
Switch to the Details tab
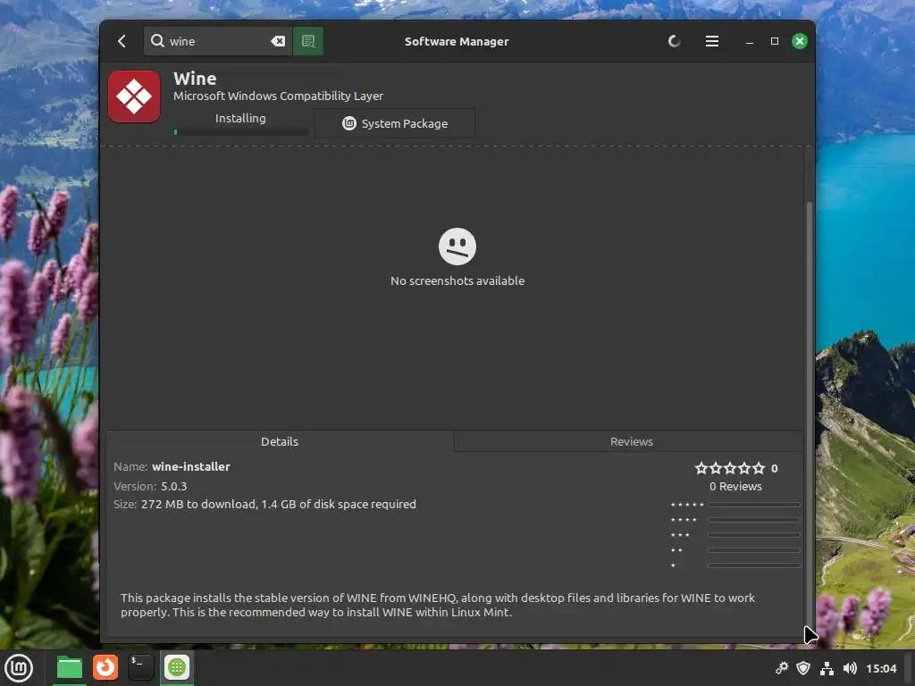click(280, 441)
